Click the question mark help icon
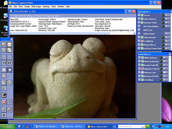 10,102
